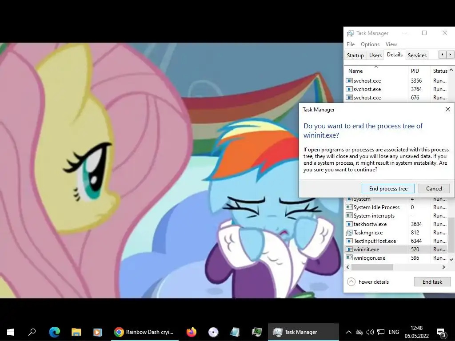
Task: Select winlogon.exe process row
Action: click(396, 258)
